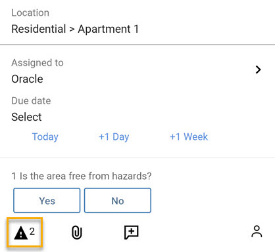Click Residential in location path

(39, 29)
